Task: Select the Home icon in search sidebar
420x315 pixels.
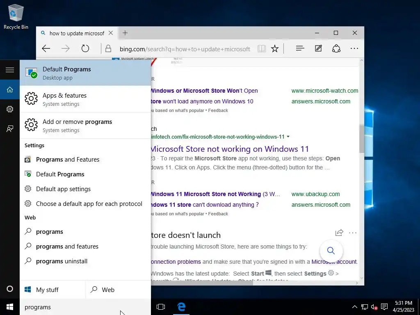Action: (x=10, y=89)
